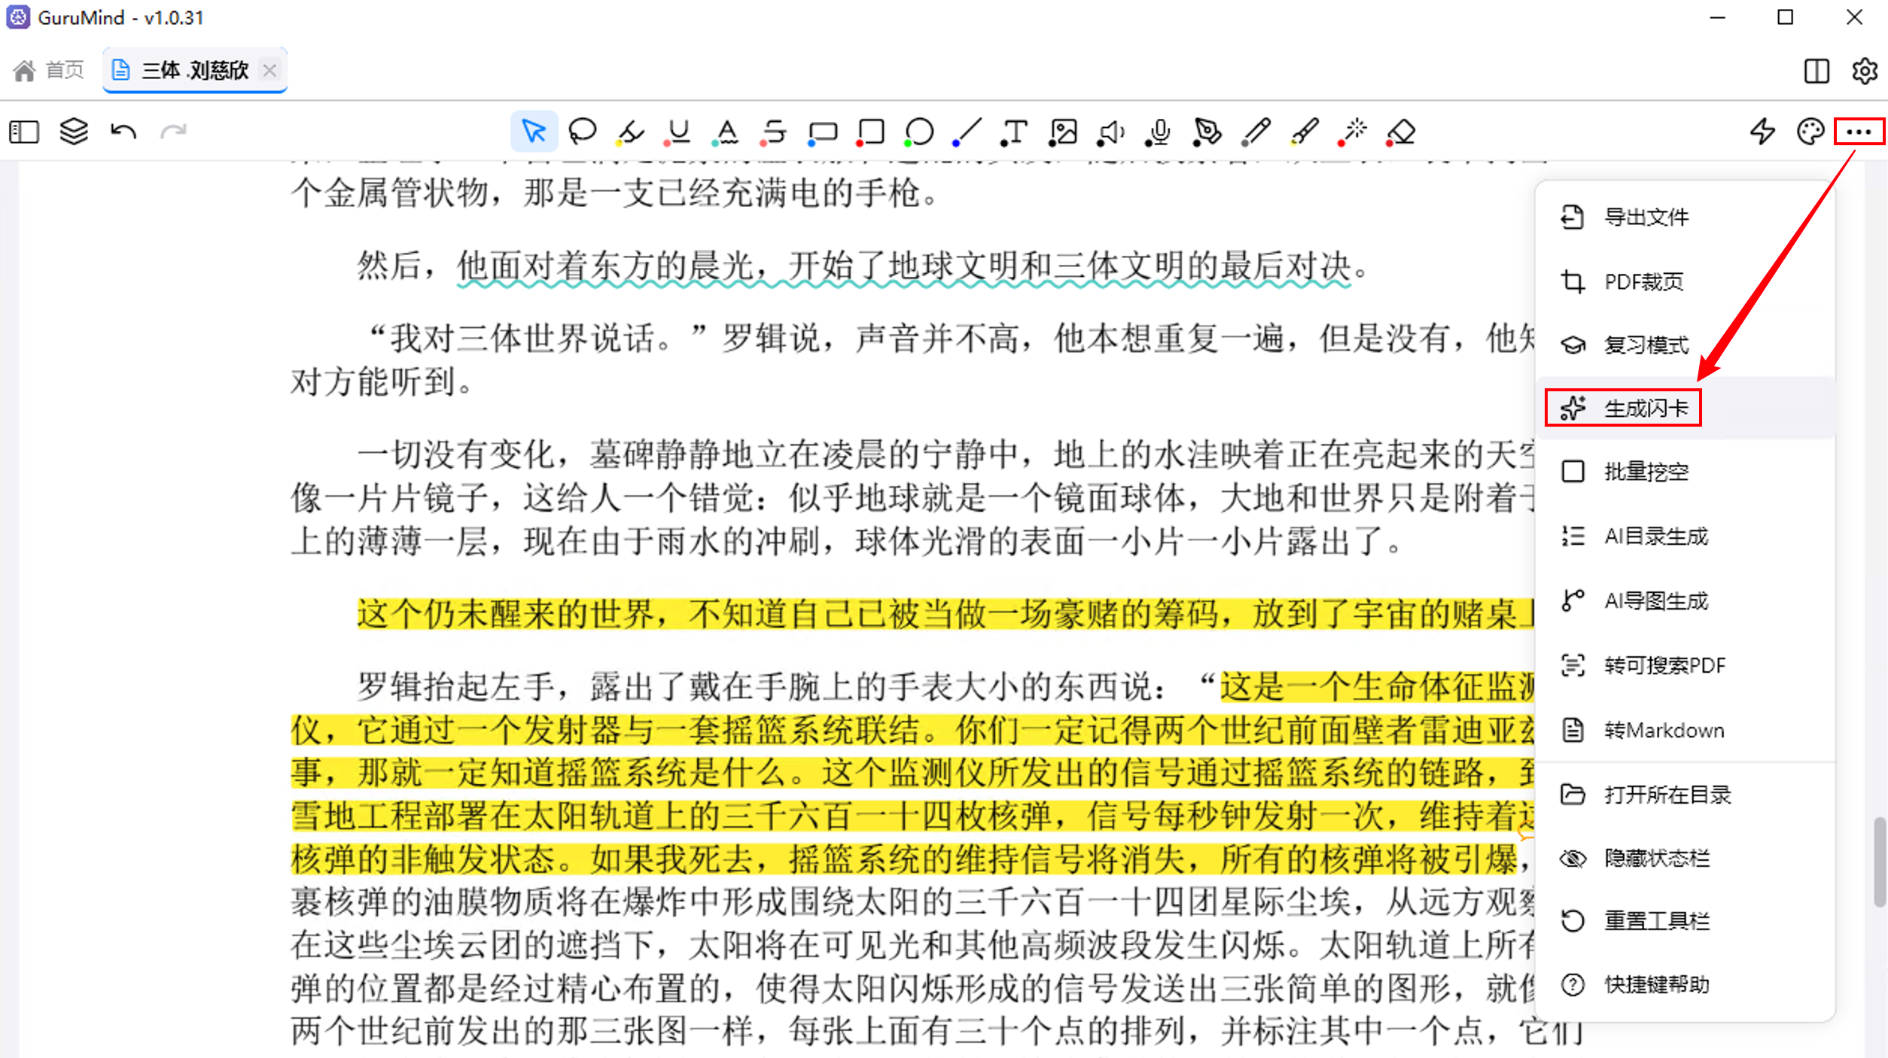Select the straight line tool
The height and width of the screenshot is (1058, 1888).
pyautogui.click(x=967, y=132)
